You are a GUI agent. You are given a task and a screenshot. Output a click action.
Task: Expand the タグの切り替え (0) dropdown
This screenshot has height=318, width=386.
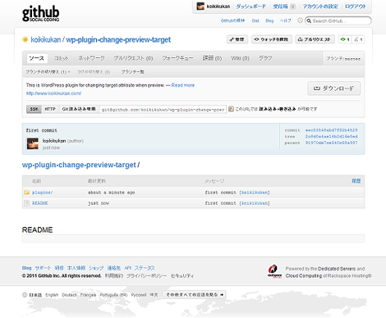click(94, 72)
